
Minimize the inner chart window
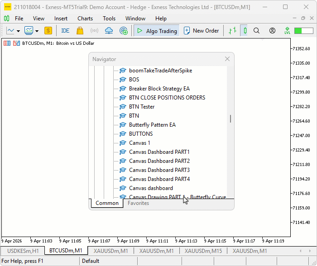pyautogui.click(x=294, y=18)
